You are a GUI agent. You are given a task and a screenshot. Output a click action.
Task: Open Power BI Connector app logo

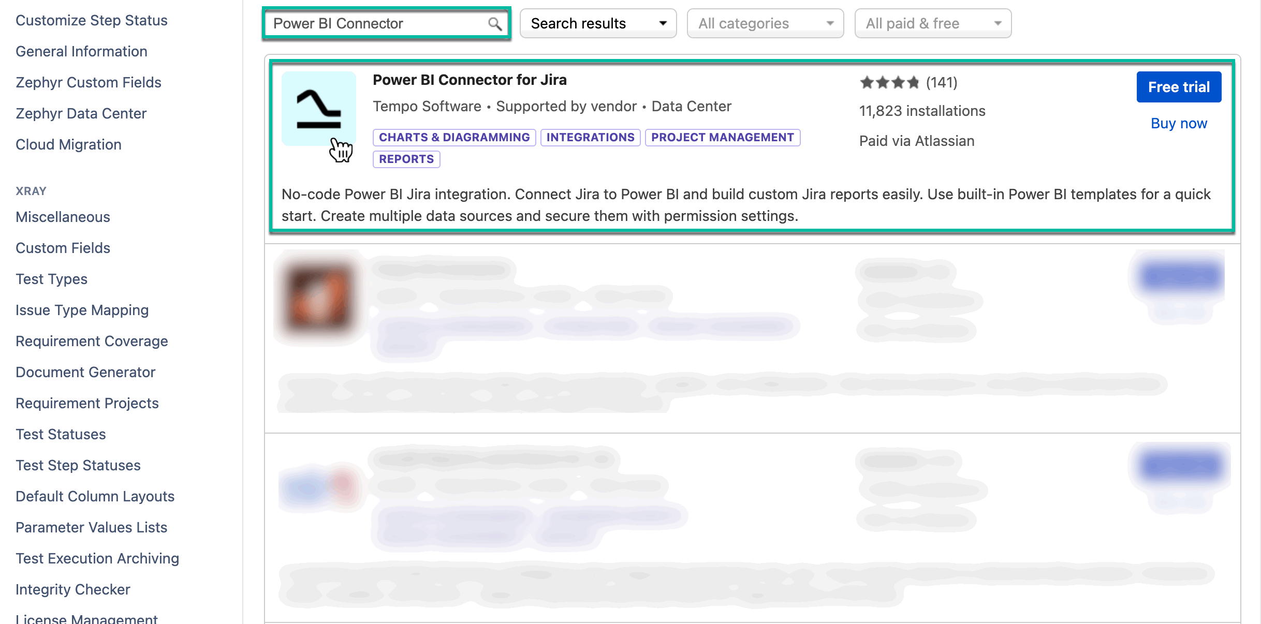(x=318, y=108)
